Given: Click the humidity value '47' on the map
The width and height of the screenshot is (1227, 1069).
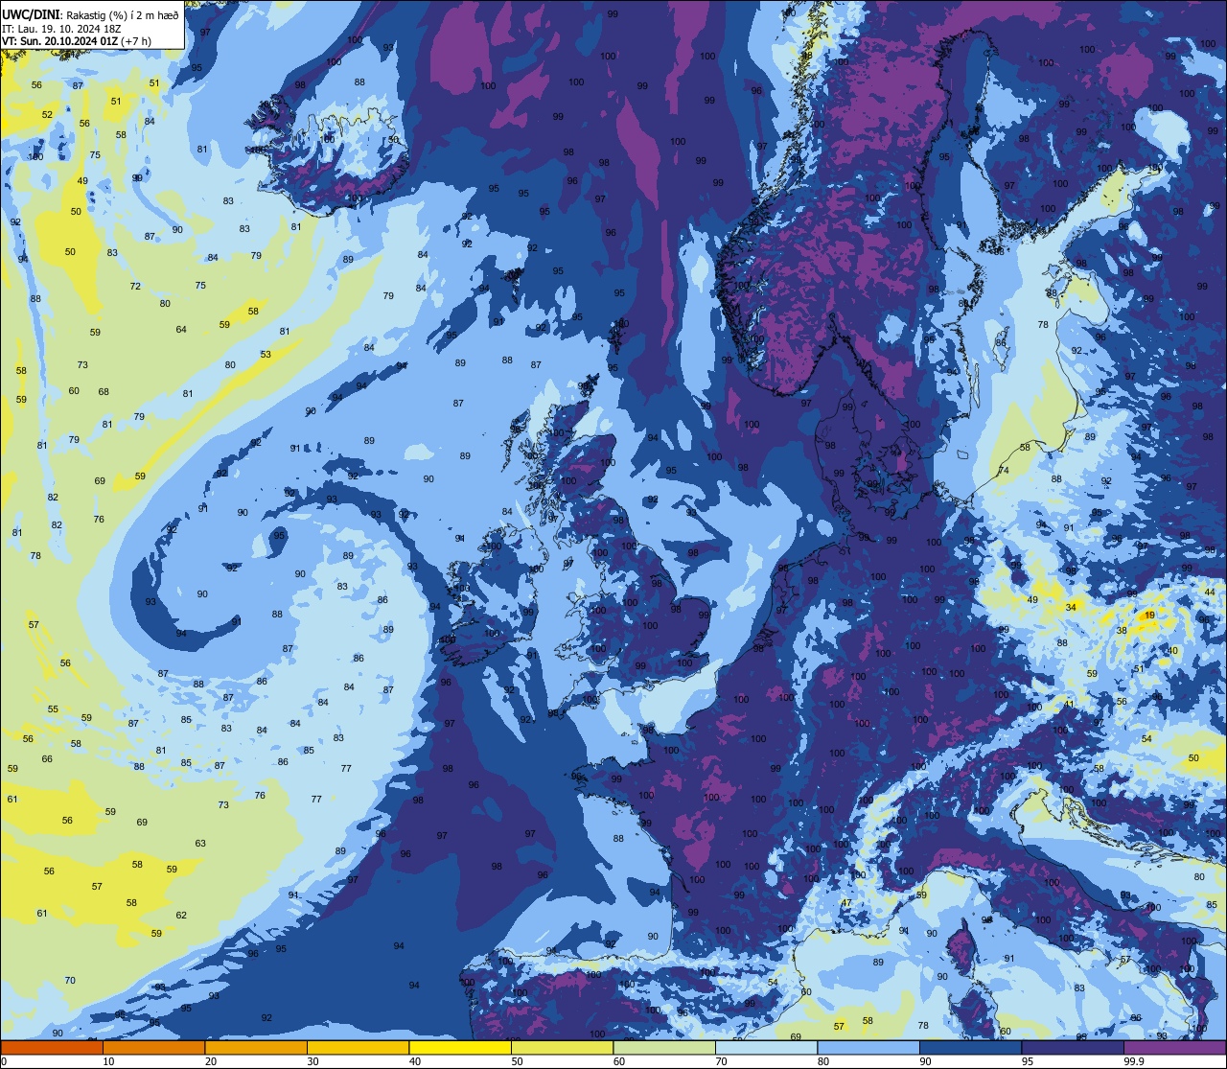Looking at the screenshot, I should click(846, 903).
